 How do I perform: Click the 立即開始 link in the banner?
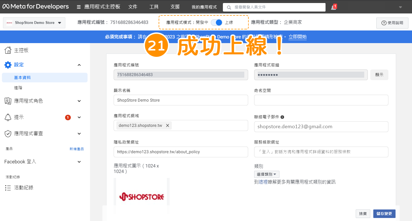[298, 37]
